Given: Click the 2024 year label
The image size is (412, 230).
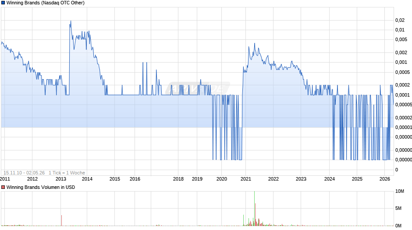Looking at the screenshot, I should click(x=330, y=179).
